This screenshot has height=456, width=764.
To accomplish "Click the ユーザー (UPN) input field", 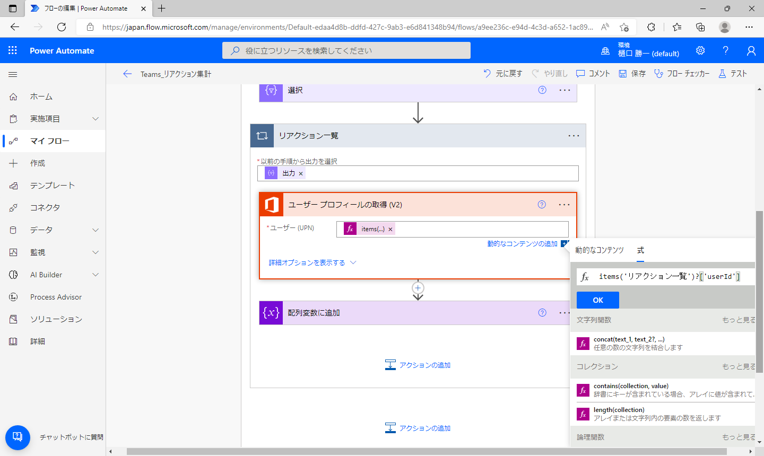I will click(x=453, y=229).
